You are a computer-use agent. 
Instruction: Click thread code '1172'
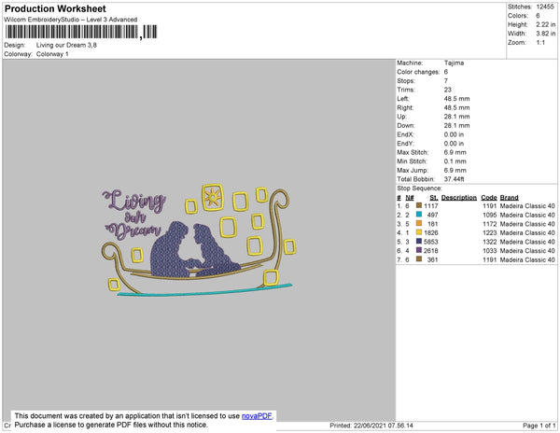(x=490, y=224)
